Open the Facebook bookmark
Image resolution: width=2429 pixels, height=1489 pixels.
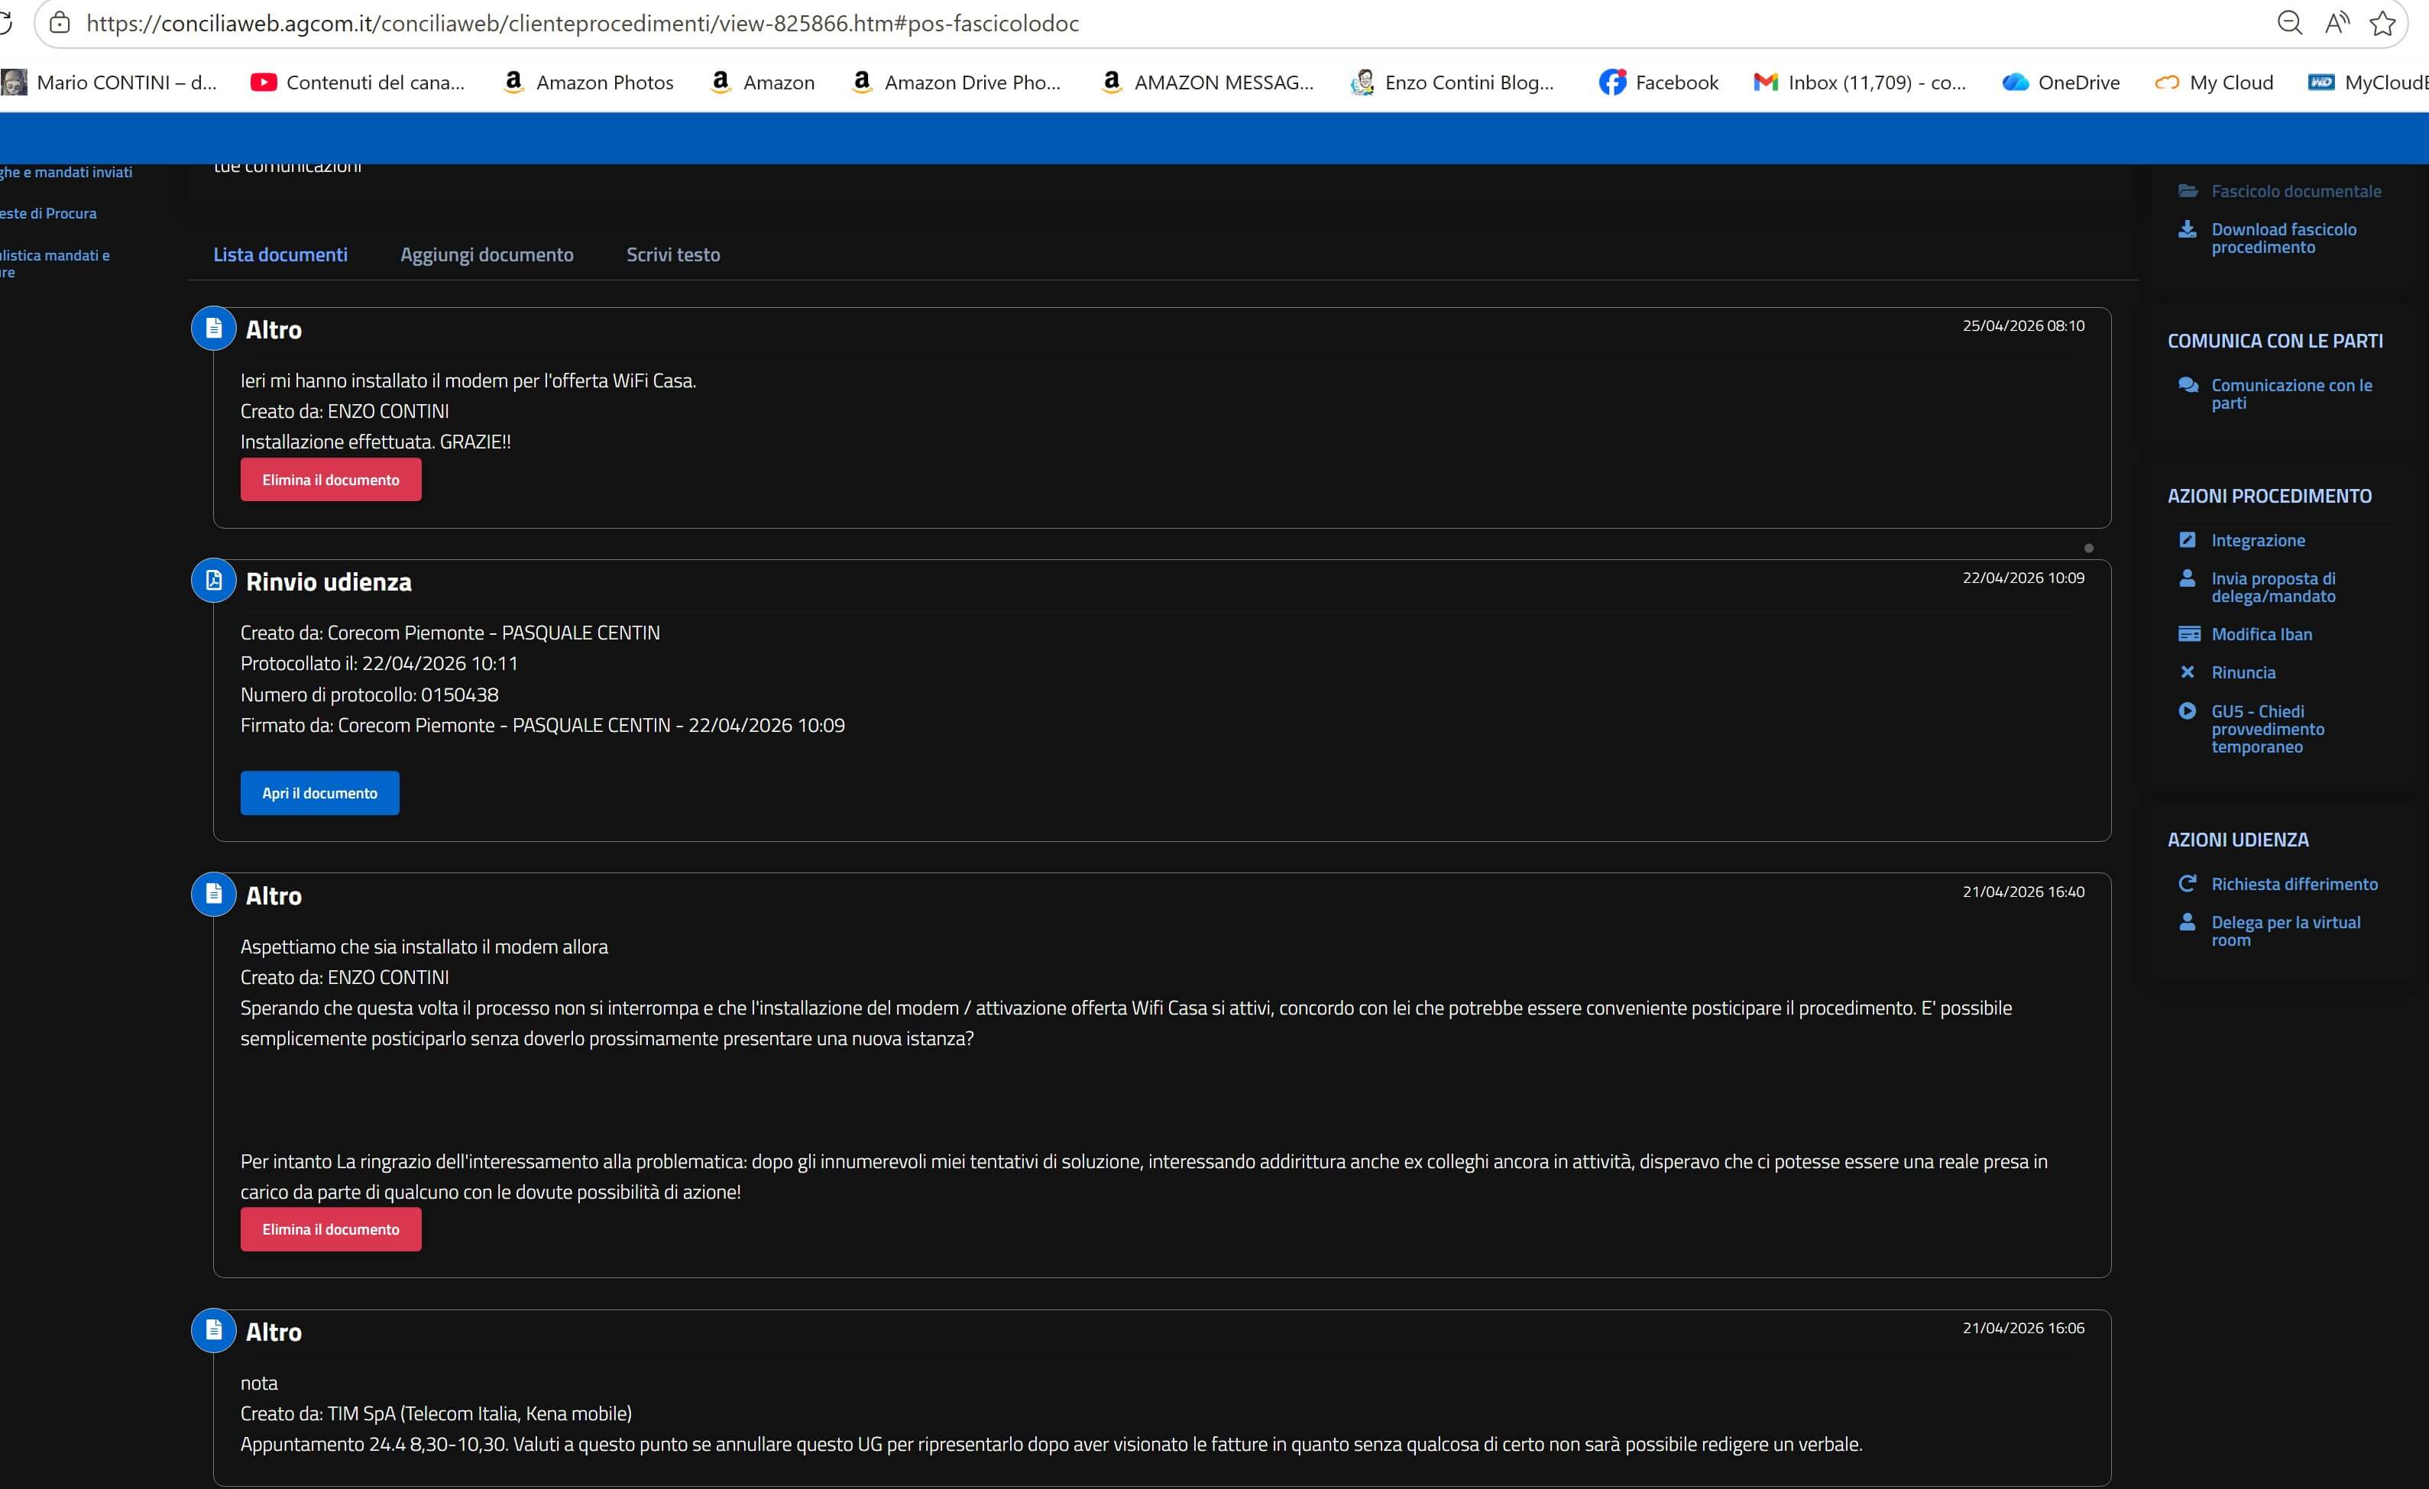click(x=1658, y=83)
